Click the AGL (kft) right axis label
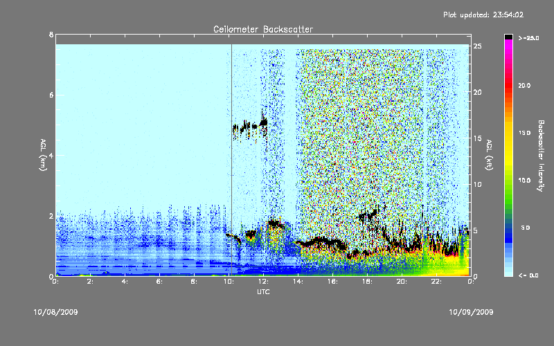This screenshot has height=346, width=554. pos(489,155)
